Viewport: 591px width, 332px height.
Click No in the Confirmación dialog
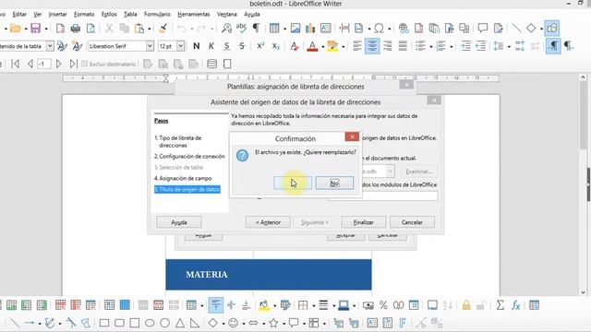pyautogui.click(x=334, y=183)
